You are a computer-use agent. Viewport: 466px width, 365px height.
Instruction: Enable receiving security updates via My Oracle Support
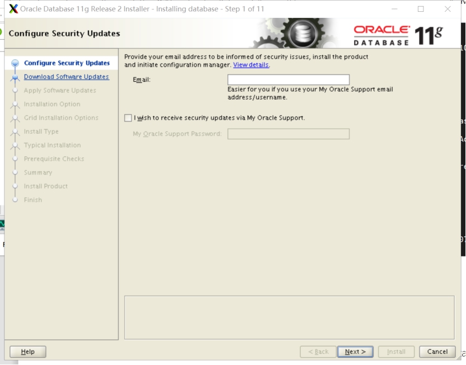pos(128,118)
